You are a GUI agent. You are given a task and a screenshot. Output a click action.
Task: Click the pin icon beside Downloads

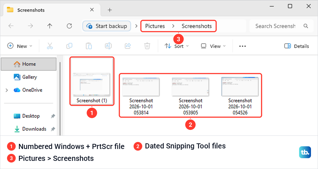point(53,129)
